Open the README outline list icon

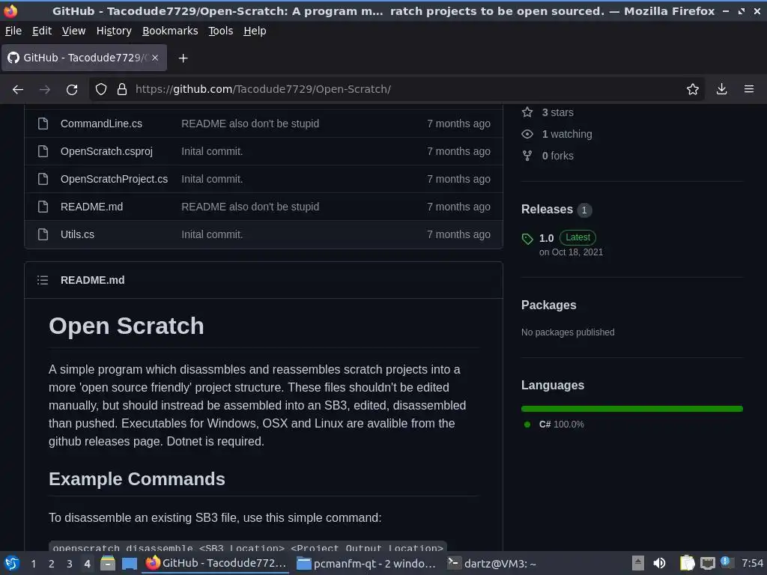click(x=43, y=280)
